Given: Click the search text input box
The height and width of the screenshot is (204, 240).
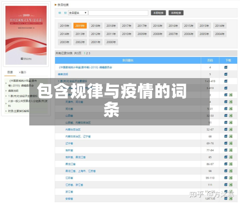Looking at the screenshot, I should 119,13.
